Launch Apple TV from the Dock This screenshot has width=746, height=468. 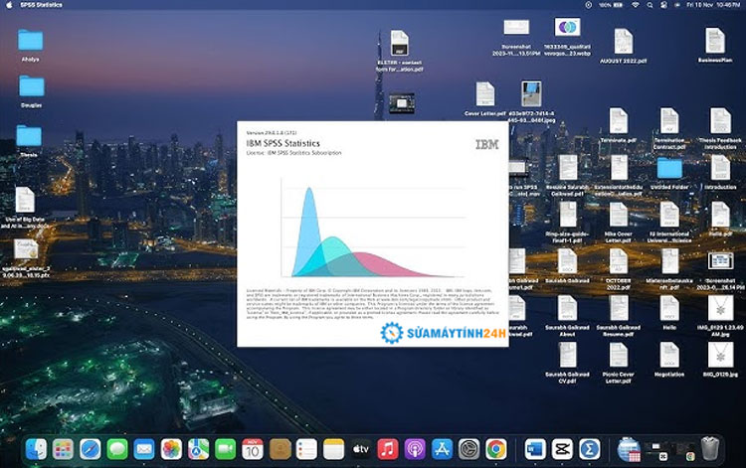[361, 449]
